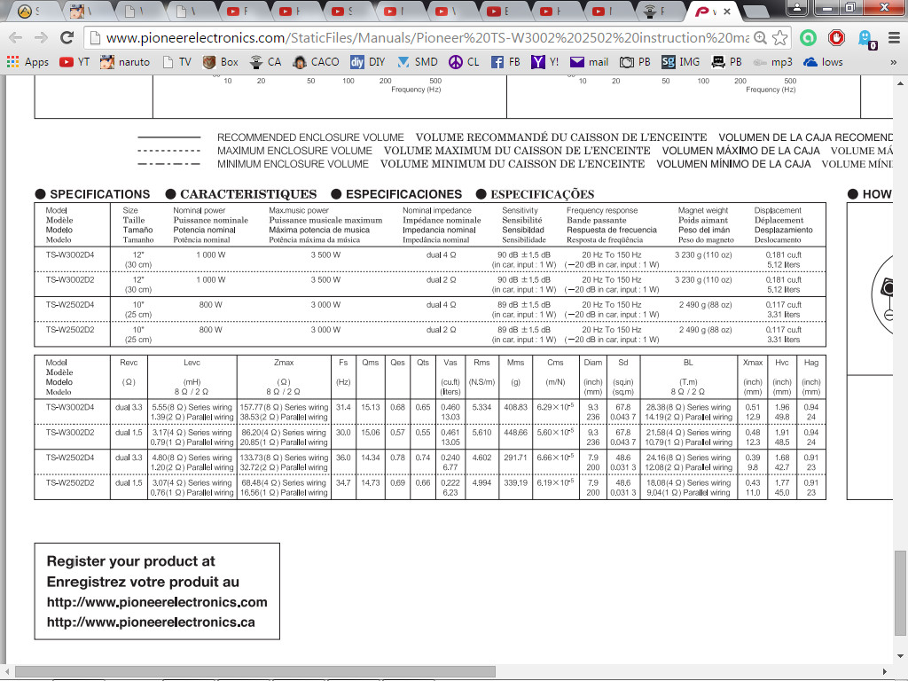This screenshot has height=681, width=908.
Task: Click the address bar URL field
Action: point(426,38)
